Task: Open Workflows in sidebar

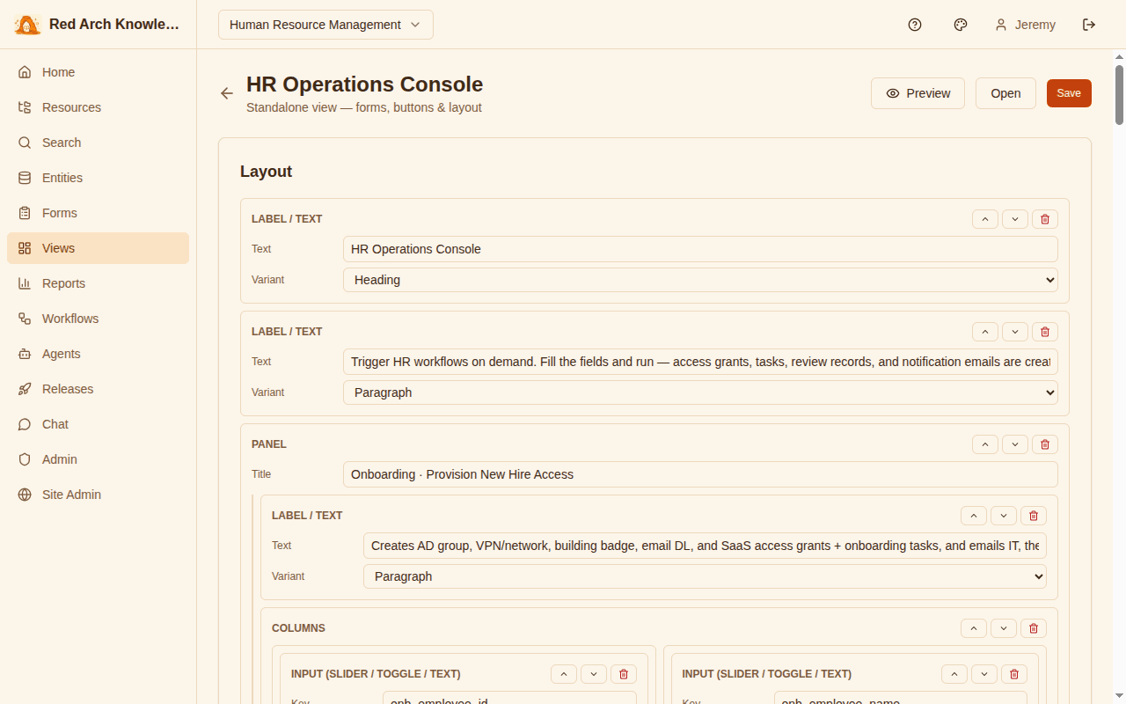Action: coord(98,319)
